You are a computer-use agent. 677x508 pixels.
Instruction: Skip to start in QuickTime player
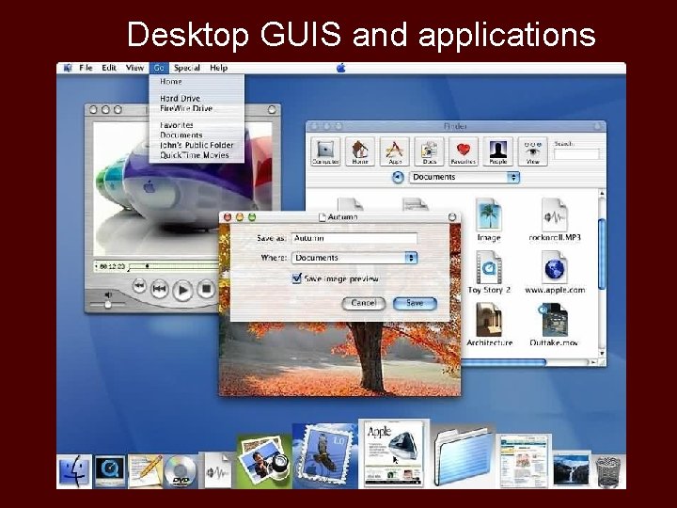point(159,289)
